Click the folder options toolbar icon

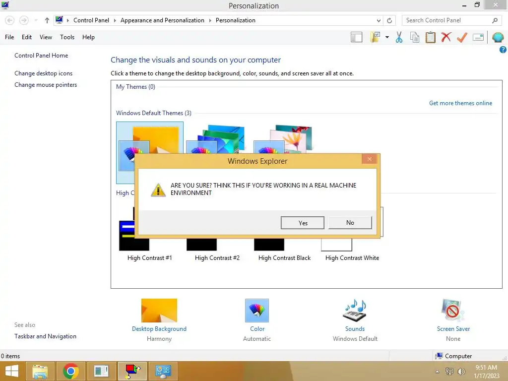375,37
